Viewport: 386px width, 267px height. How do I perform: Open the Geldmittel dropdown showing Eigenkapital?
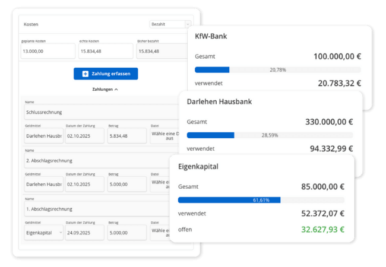click(x=43, y=233)
